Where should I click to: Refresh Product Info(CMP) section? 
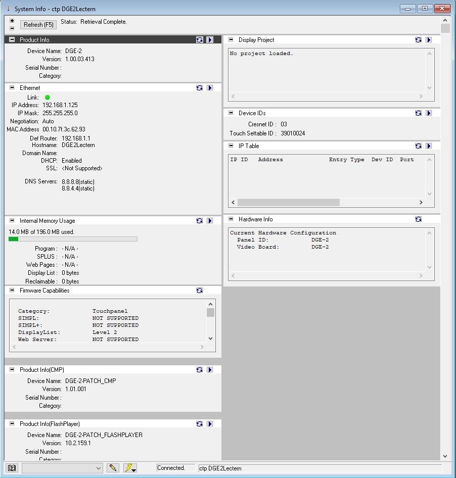click(200, 370)
